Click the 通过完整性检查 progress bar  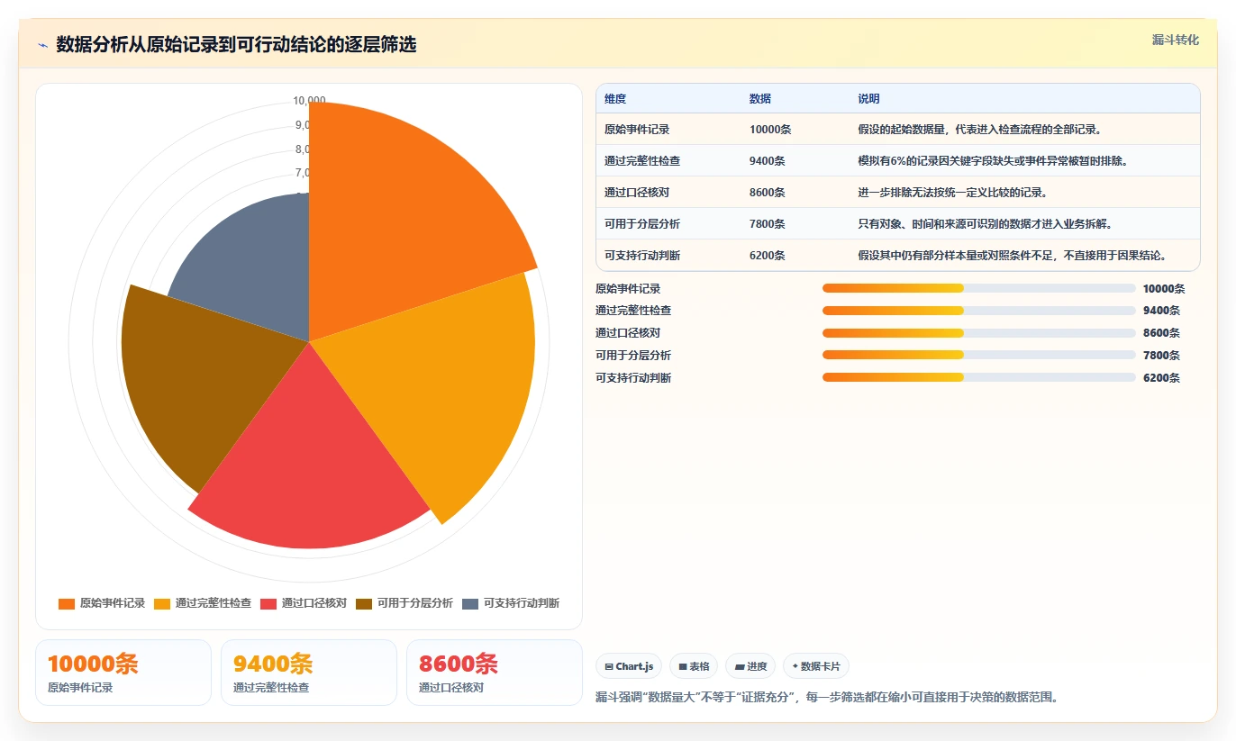[x=978, y=311]
